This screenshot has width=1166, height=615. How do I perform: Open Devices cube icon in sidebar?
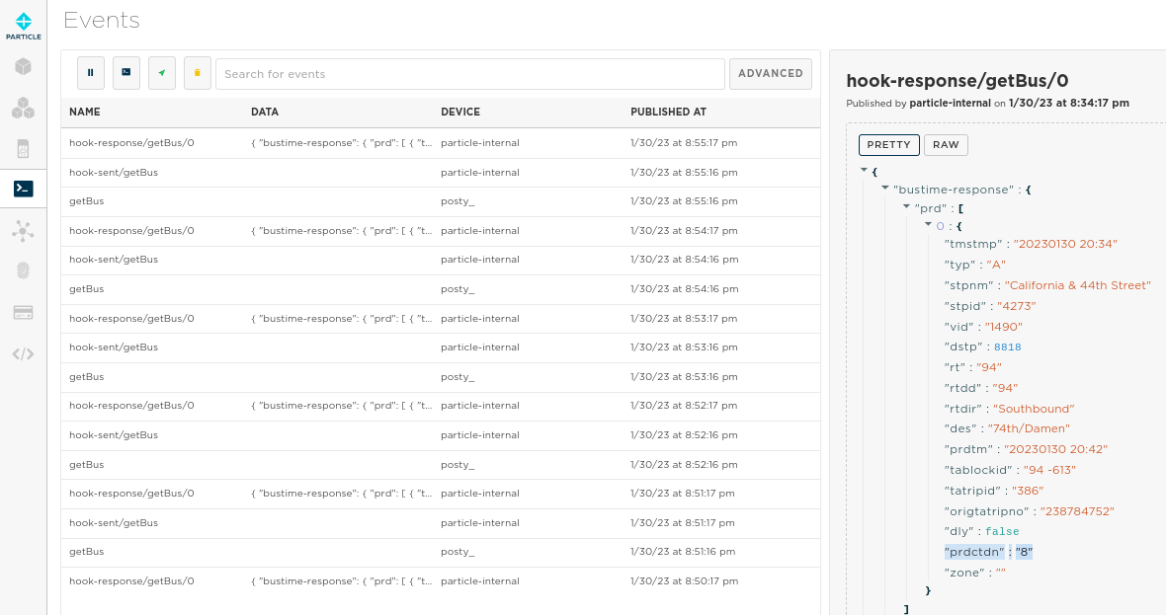point(23,66)
